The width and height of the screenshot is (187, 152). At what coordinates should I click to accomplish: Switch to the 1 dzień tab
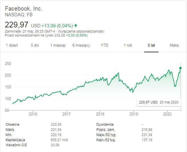point(12,45)
